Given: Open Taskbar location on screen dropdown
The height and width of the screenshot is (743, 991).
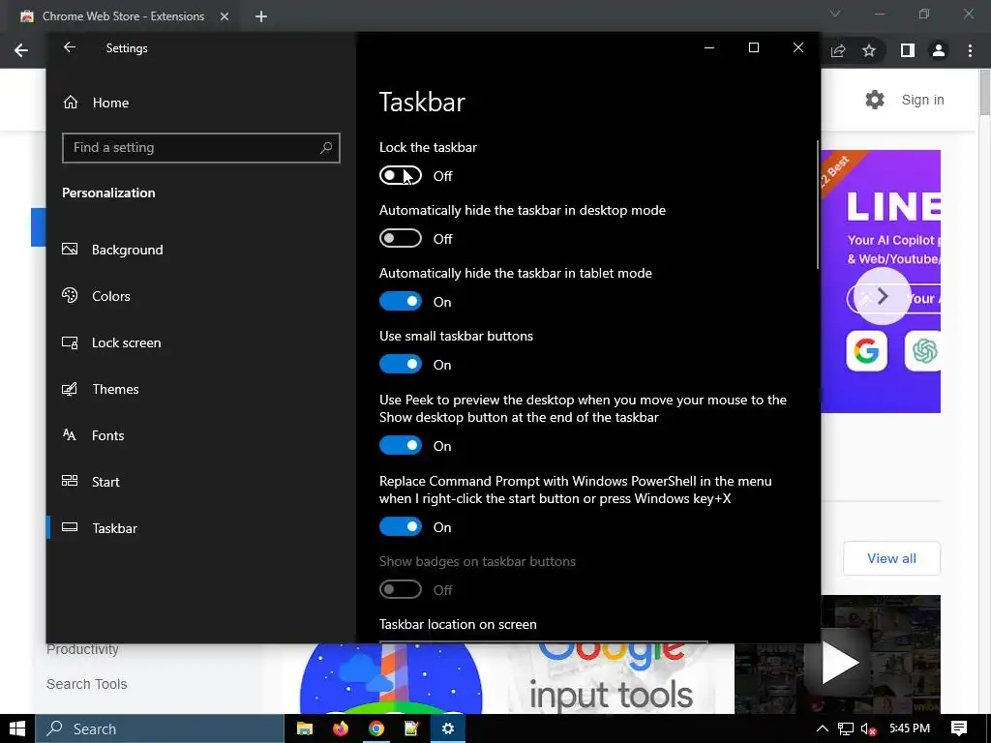Looking at the screenshot, I should [x=544, y=641].
